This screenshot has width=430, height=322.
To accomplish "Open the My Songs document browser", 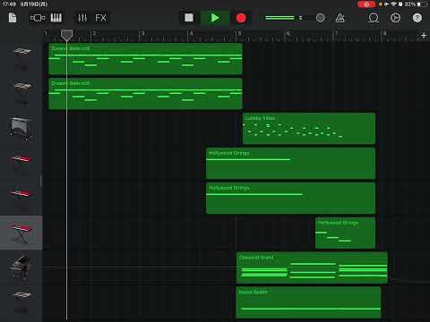I will 13,18.
